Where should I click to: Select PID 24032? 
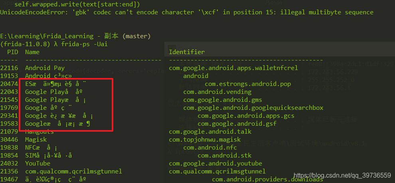9,164
